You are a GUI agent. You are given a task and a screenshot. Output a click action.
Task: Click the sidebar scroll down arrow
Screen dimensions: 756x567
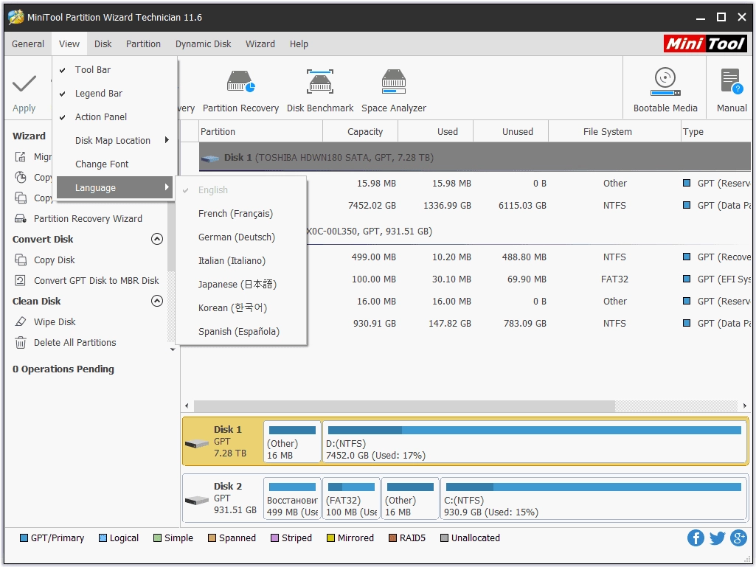pyautogui.click(x=173, y=349)
